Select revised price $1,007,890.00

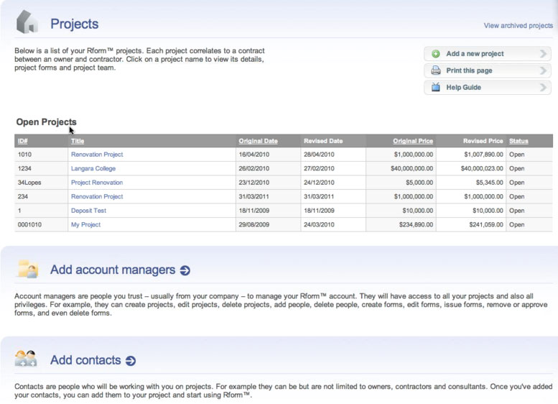(483, 155)
